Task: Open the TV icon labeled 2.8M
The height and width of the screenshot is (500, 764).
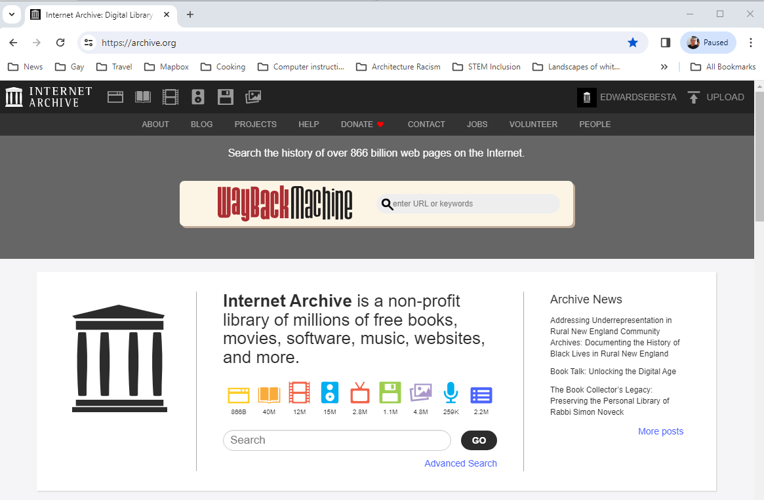Action: coord(360,393)
